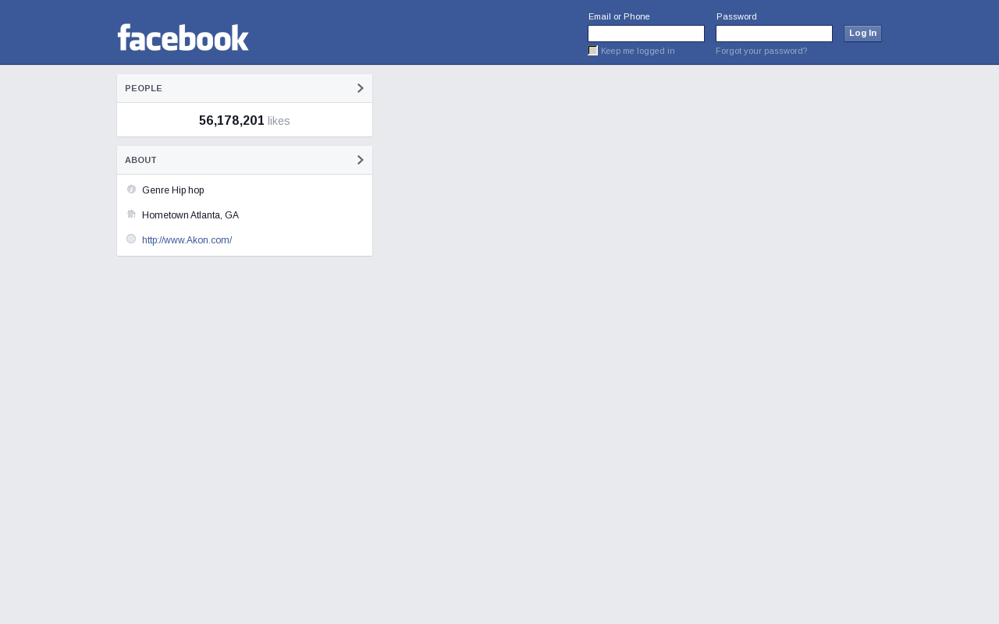Focus the Email or Phone field
Image resolution: width=999 pixels, height=624 pixels.
[x=646, y=34]
